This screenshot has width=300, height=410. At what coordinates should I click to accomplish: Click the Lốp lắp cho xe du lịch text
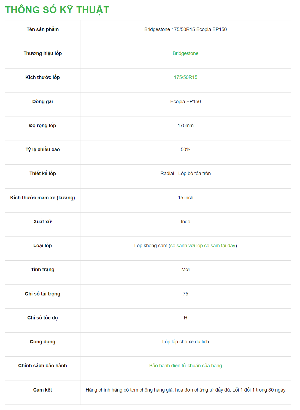pos(185,342)
